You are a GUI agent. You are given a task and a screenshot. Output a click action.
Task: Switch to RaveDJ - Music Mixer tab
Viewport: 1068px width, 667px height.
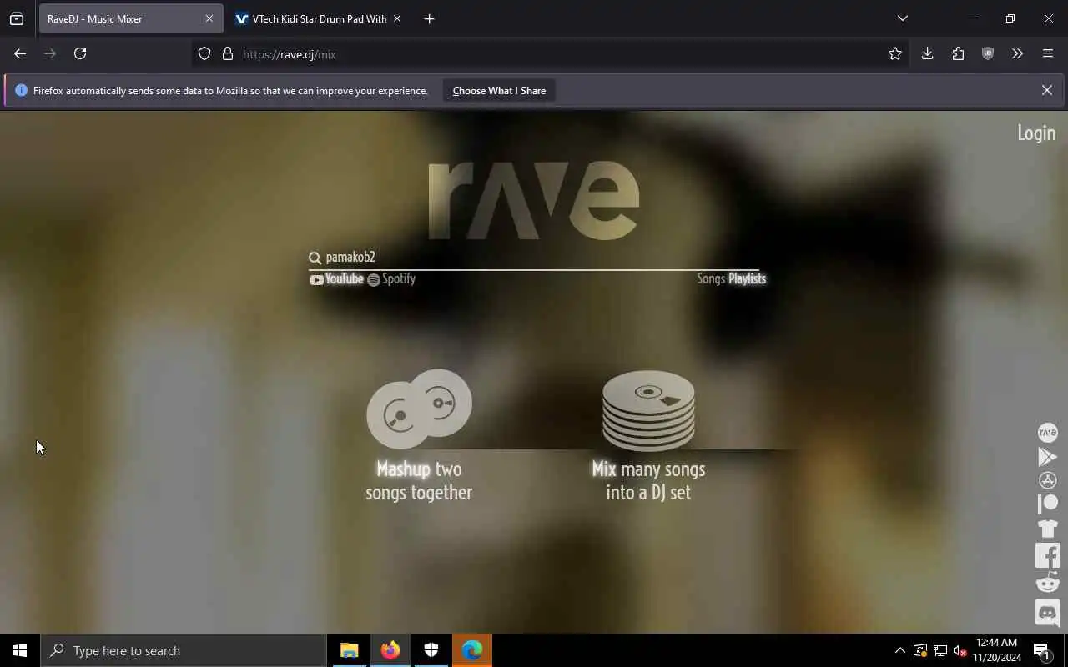click(130, 18)
